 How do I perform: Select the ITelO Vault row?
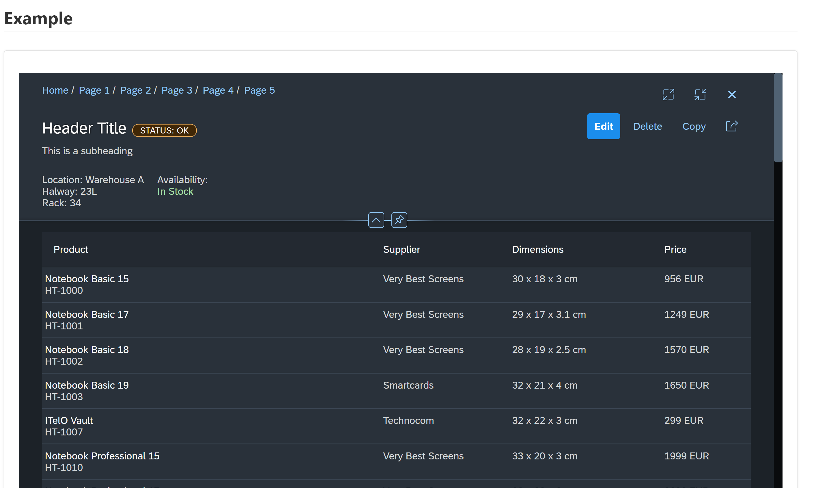(230, 426)
